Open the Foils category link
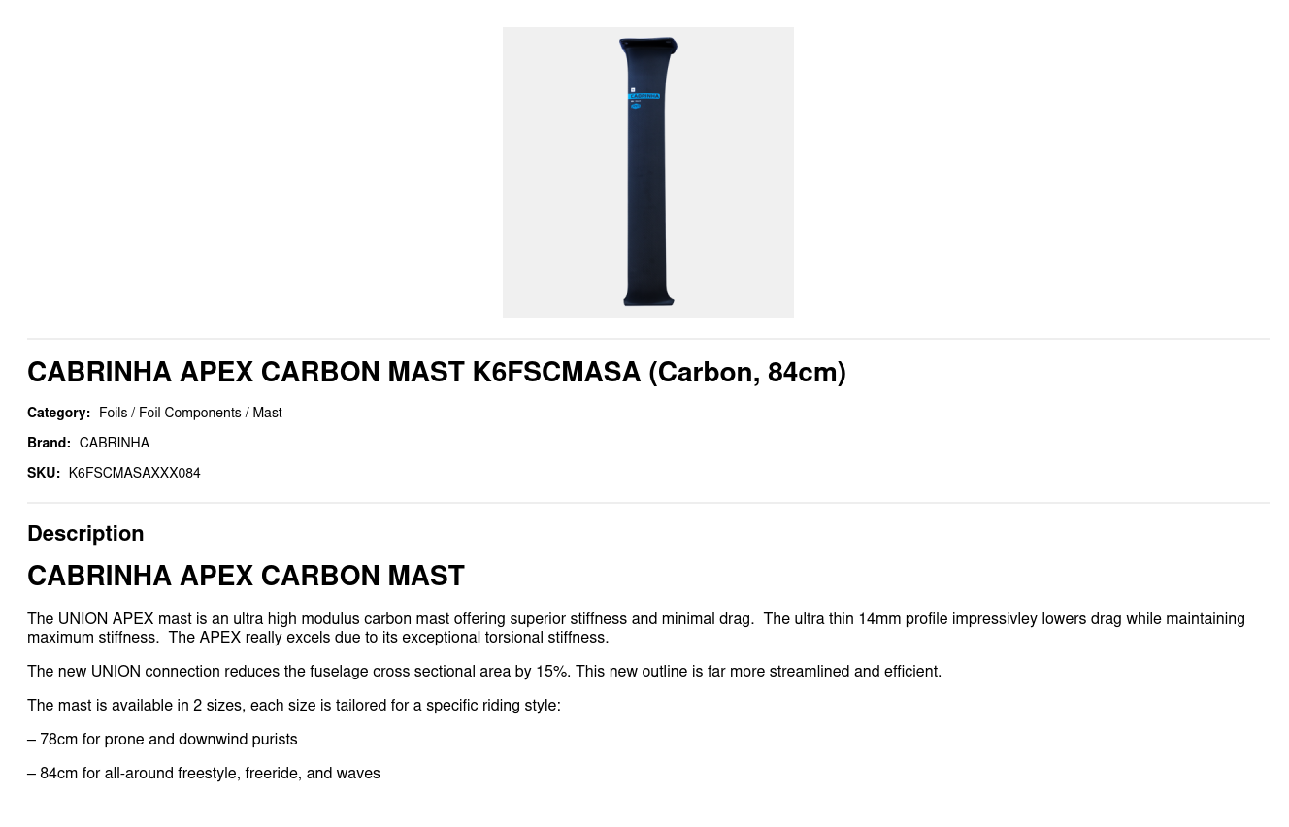 [x=113, y=413]
